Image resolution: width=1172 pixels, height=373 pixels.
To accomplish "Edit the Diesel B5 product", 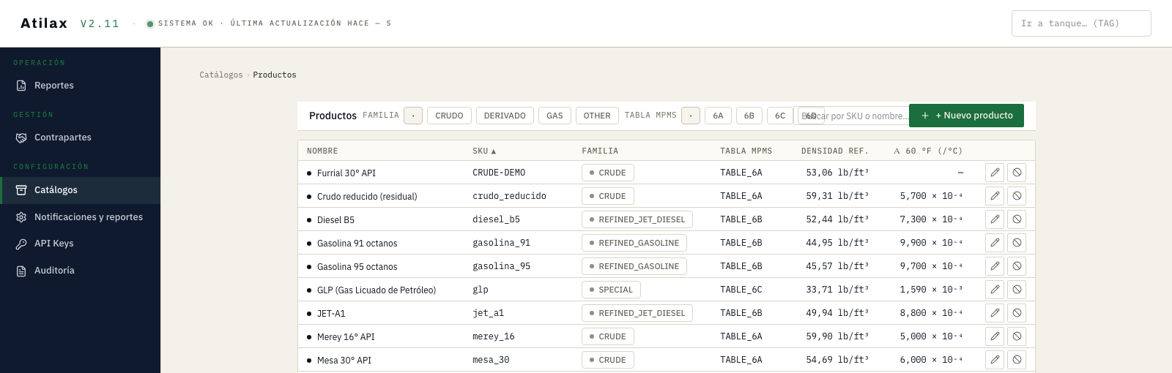I will tap(995, 219).
